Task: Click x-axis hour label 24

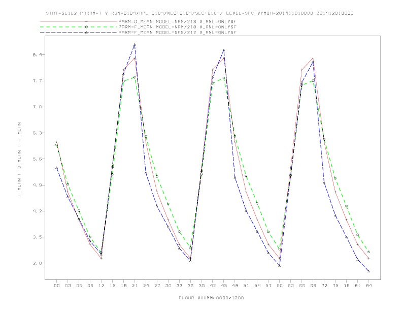Action: point(146,286)
